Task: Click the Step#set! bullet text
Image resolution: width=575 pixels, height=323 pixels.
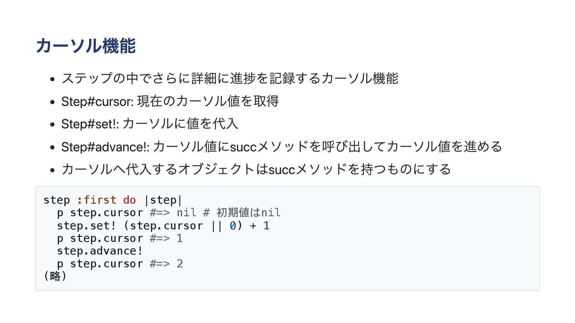Action: tap(150, 124)
